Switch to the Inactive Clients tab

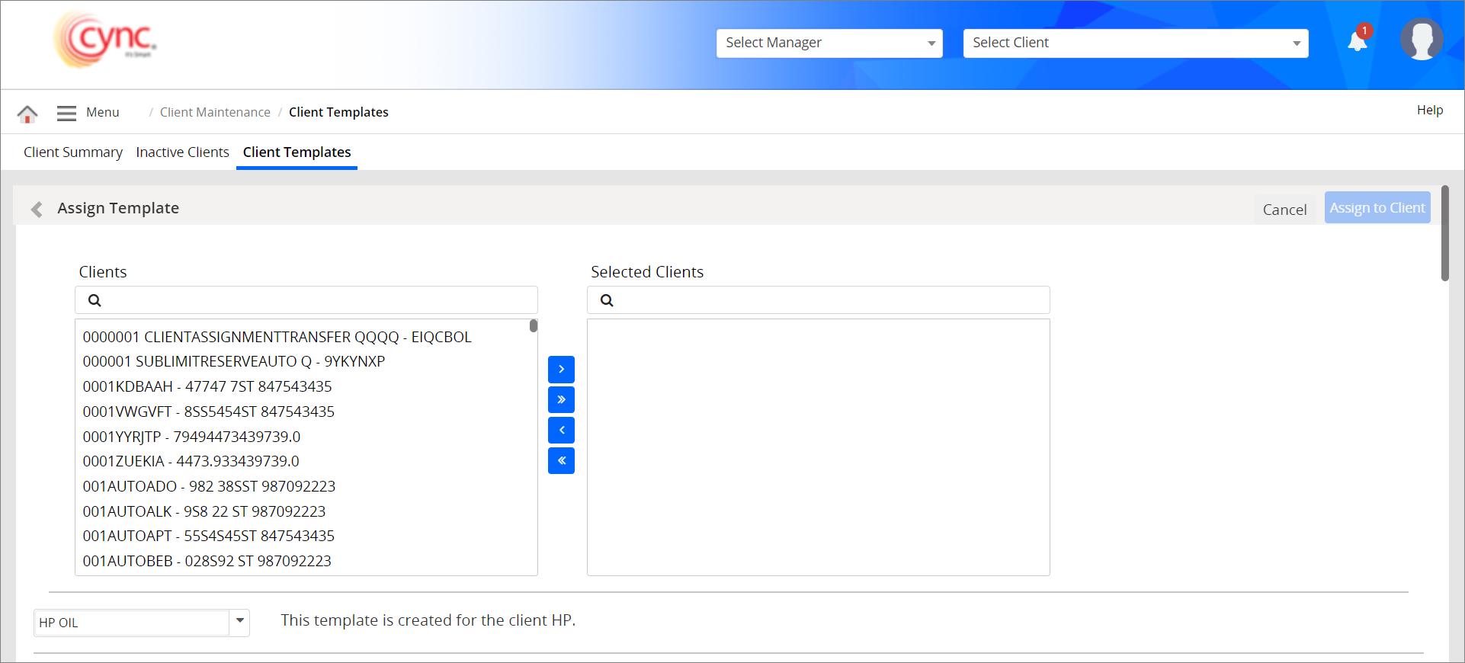coord(182,152)
